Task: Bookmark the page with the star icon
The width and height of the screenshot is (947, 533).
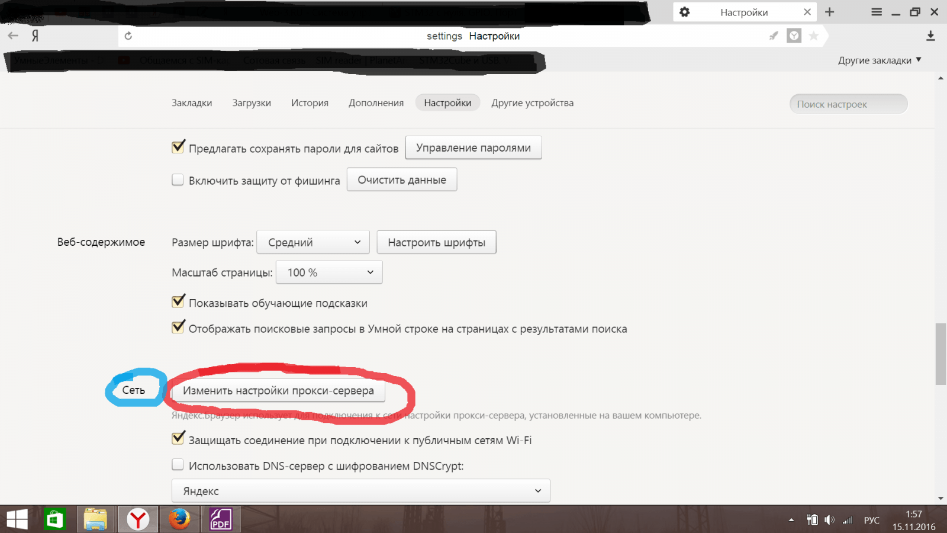Action: tap(814, 36)
